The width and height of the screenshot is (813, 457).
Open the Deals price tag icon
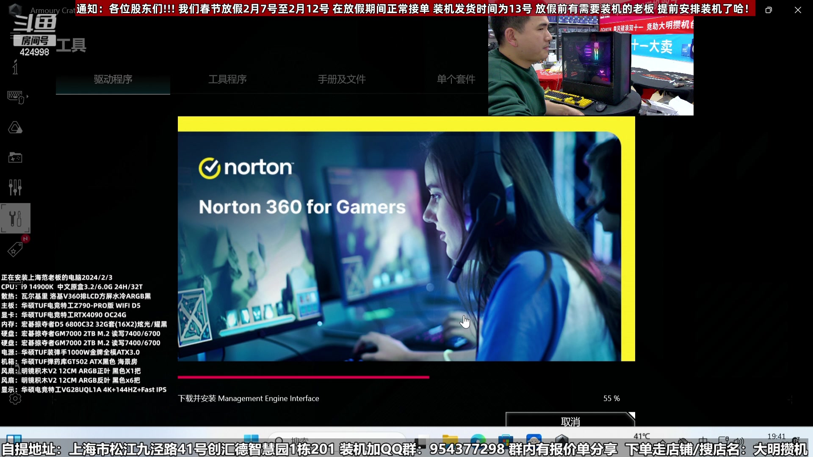15,250
